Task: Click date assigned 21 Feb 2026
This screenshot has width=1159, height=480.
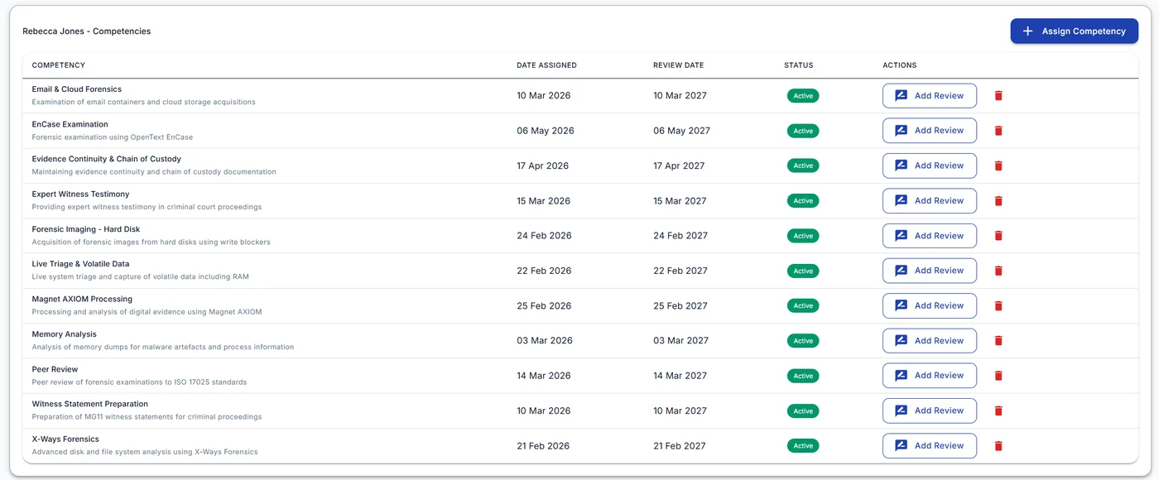Action: coord(543,445)
